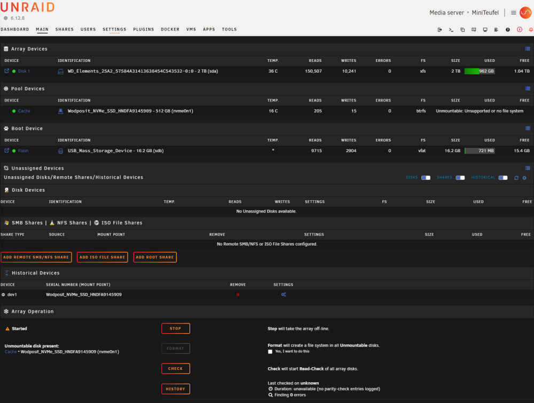The width and height of the screenshot is (534, 403).
Task: Open the dev1 settings gear icon
Action: (x=284, y=295)
